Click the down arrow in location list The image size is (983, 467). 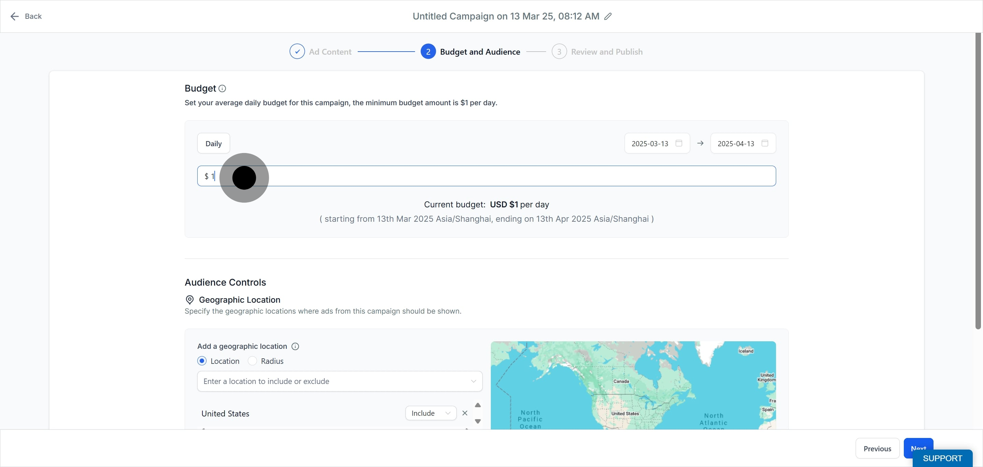[478, 422]
